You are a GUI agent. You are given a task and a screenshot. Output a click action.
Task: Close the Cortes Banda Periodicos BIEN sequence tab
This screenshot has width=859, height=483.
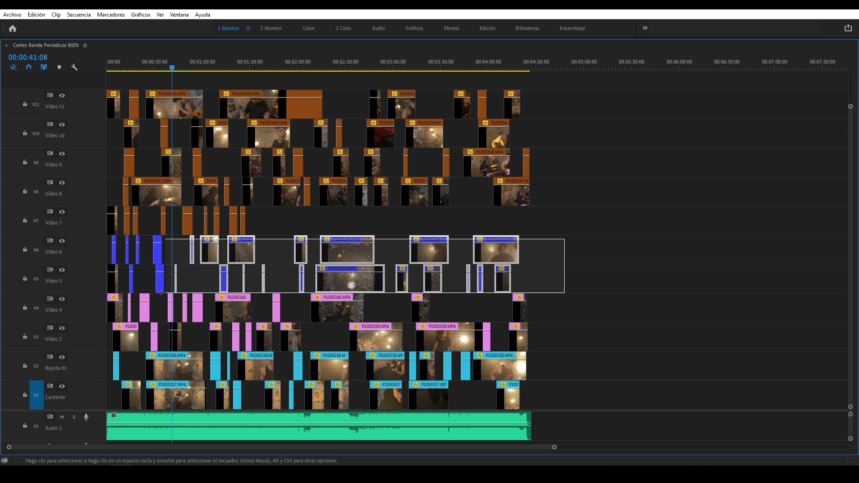(7, 45)
